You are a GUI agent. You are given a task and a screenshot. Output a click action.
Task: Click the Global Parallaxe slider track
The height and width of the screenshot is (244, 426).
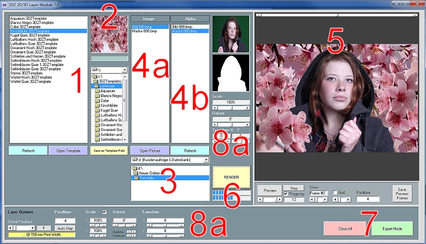22,227
